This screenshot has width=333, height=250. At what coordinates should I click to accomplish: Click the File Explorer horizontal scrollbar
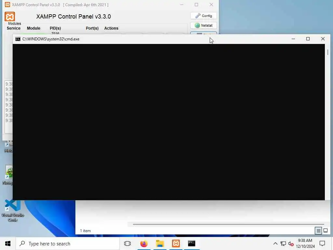click(229, 224)
